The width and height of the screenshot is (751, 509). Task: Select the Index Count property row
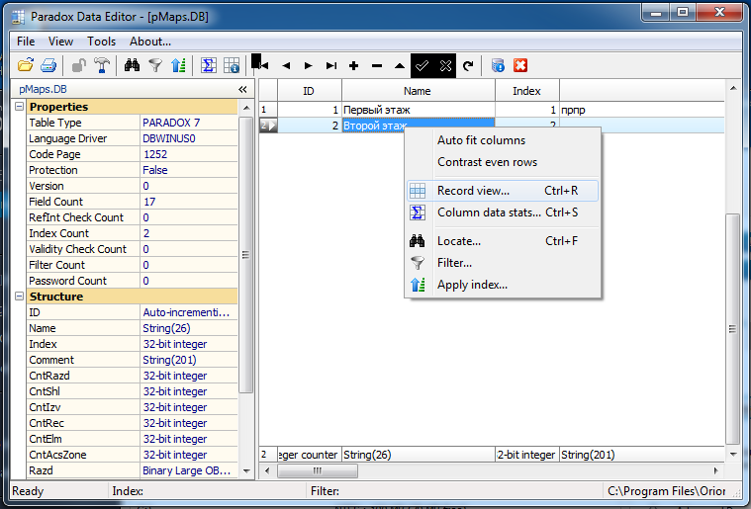click(133, 233)
